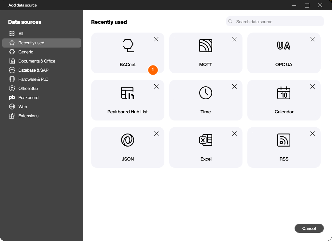Click the globe icon beside Web
This screenshot has height=241, width=332.
coord(12,106)
